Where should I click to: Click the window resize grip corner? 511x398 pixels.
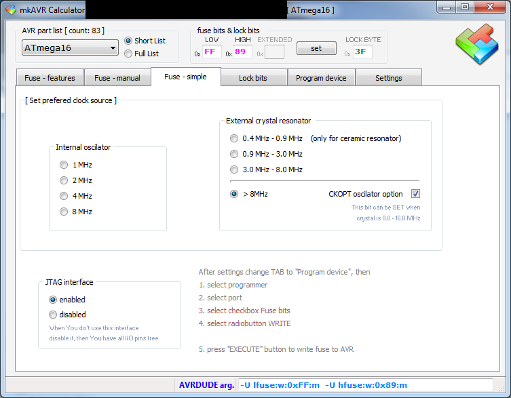(x=502, y=389)
